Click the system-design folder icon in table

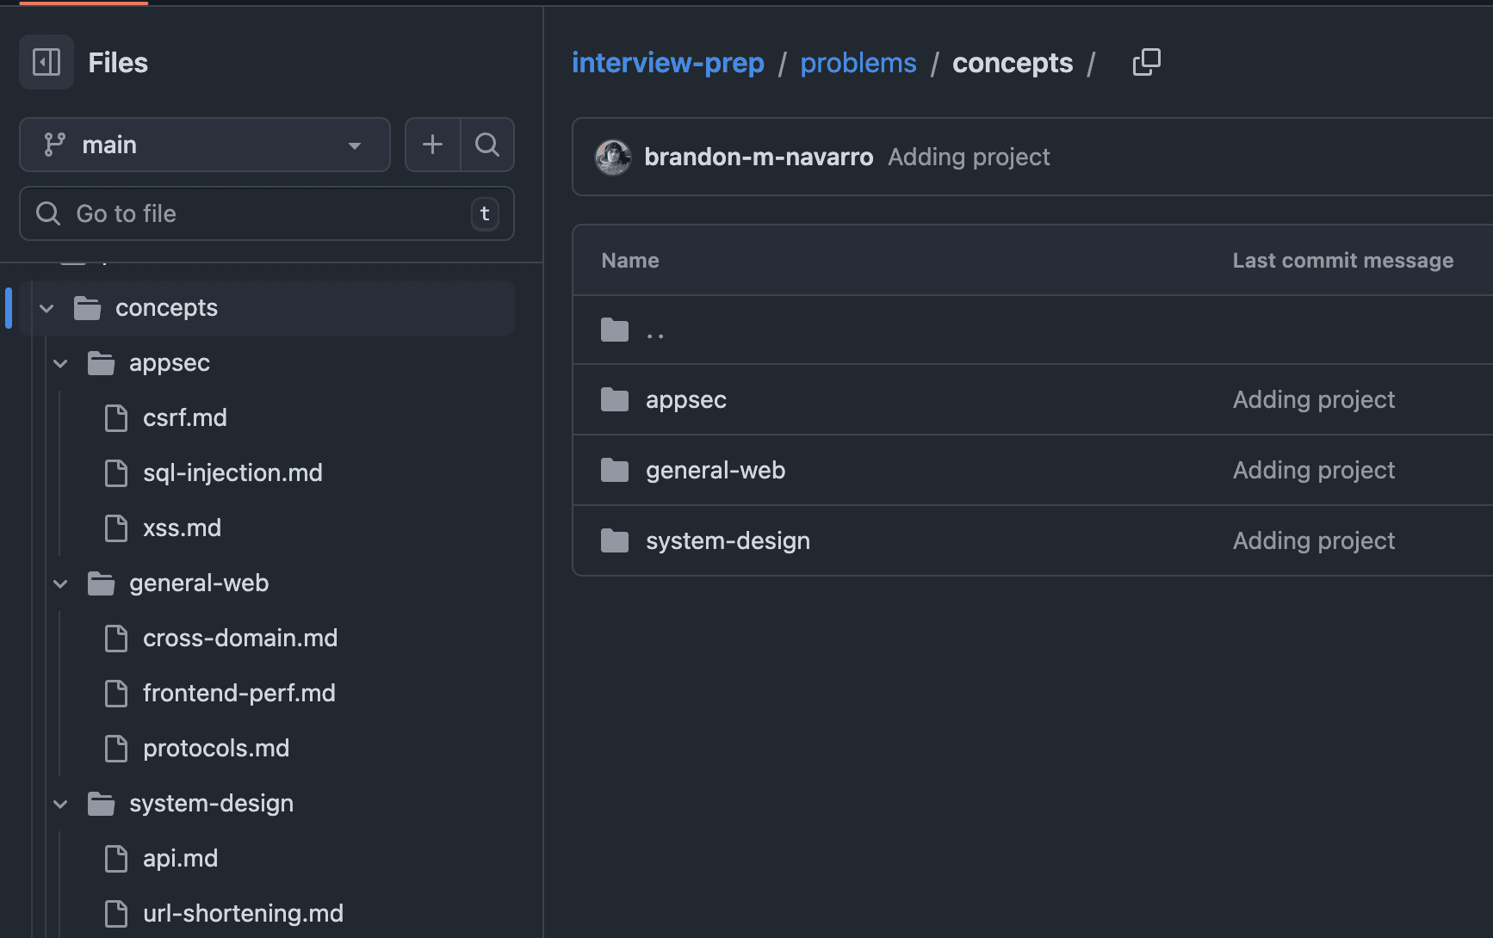click(x=615, y=540)
